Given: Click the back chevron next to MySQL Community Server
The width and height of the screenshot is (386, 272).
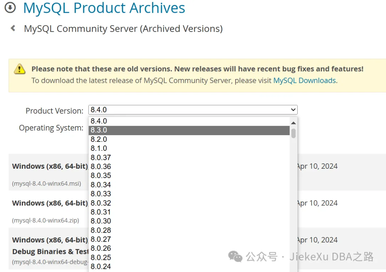Looking at the screenshot, I should 14,28.
